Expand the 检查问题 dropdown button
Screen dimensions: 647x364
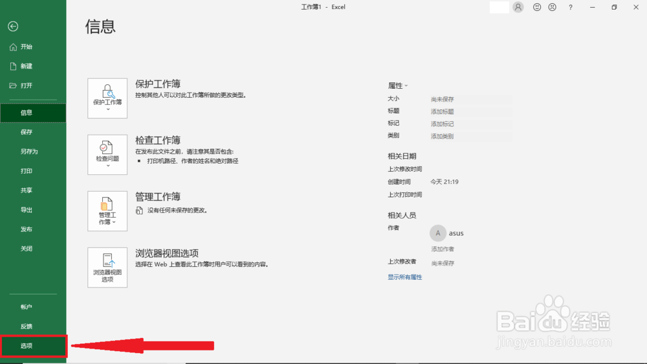[107, 155]
